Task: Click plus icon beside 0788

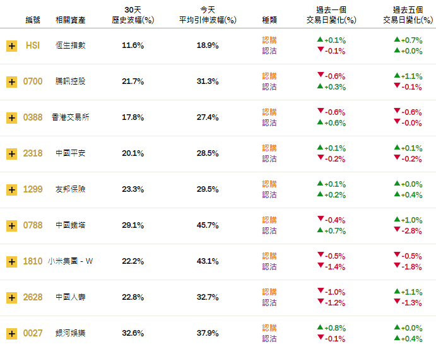Action: coord(11,225)
